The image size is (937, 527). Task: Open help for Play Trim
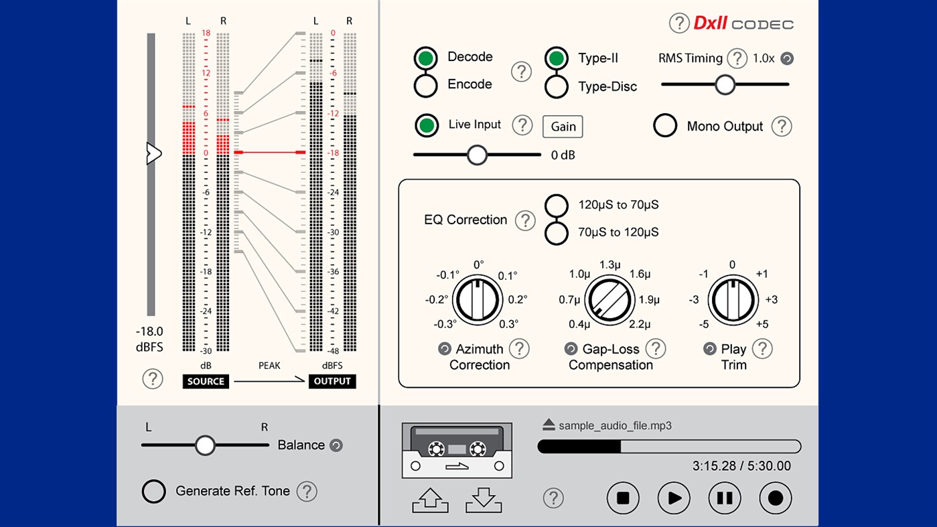pyautogui.click(x=763, y=348)
